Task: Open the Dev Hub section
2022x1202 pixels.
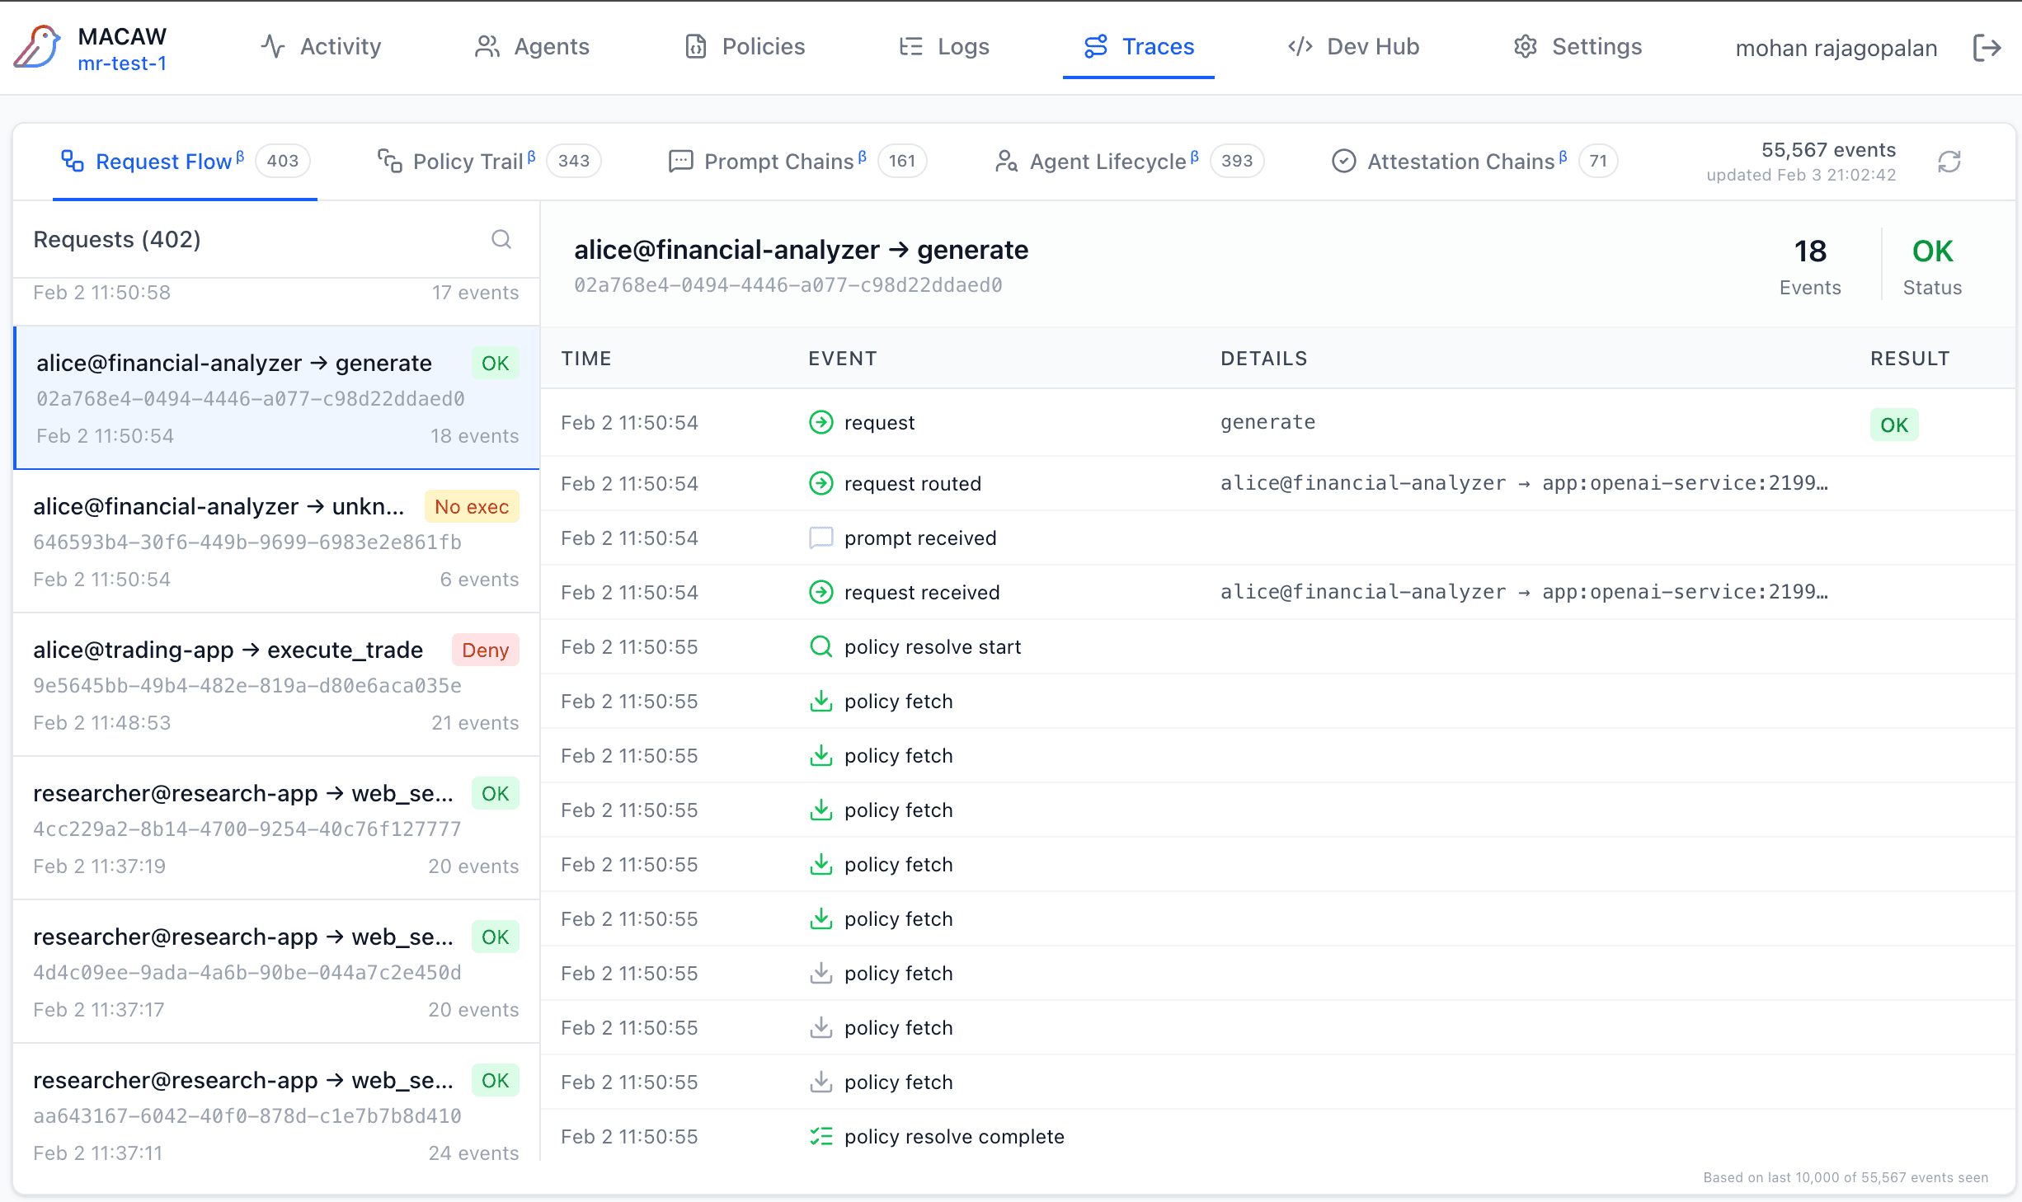Action: tap(1354, 47)
